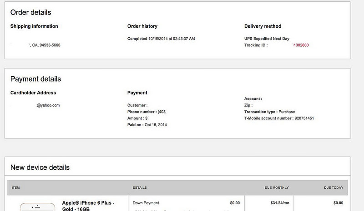Viewport: 364px width, 211px height.
Task: Click the shipping address ZIP 94533-5668
Action: click(50, 45)
